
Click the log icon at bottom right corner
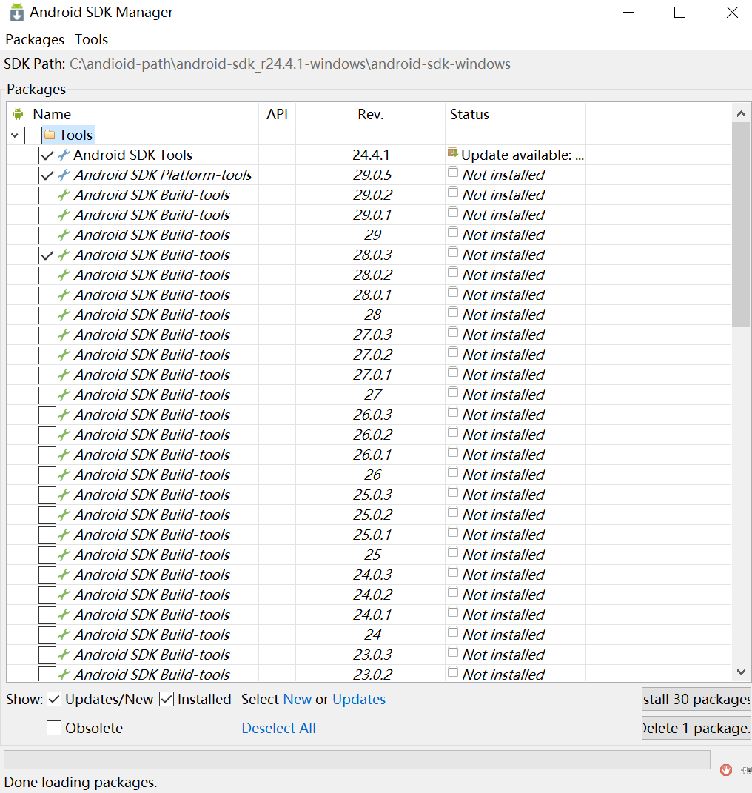(x=746, y=770)
